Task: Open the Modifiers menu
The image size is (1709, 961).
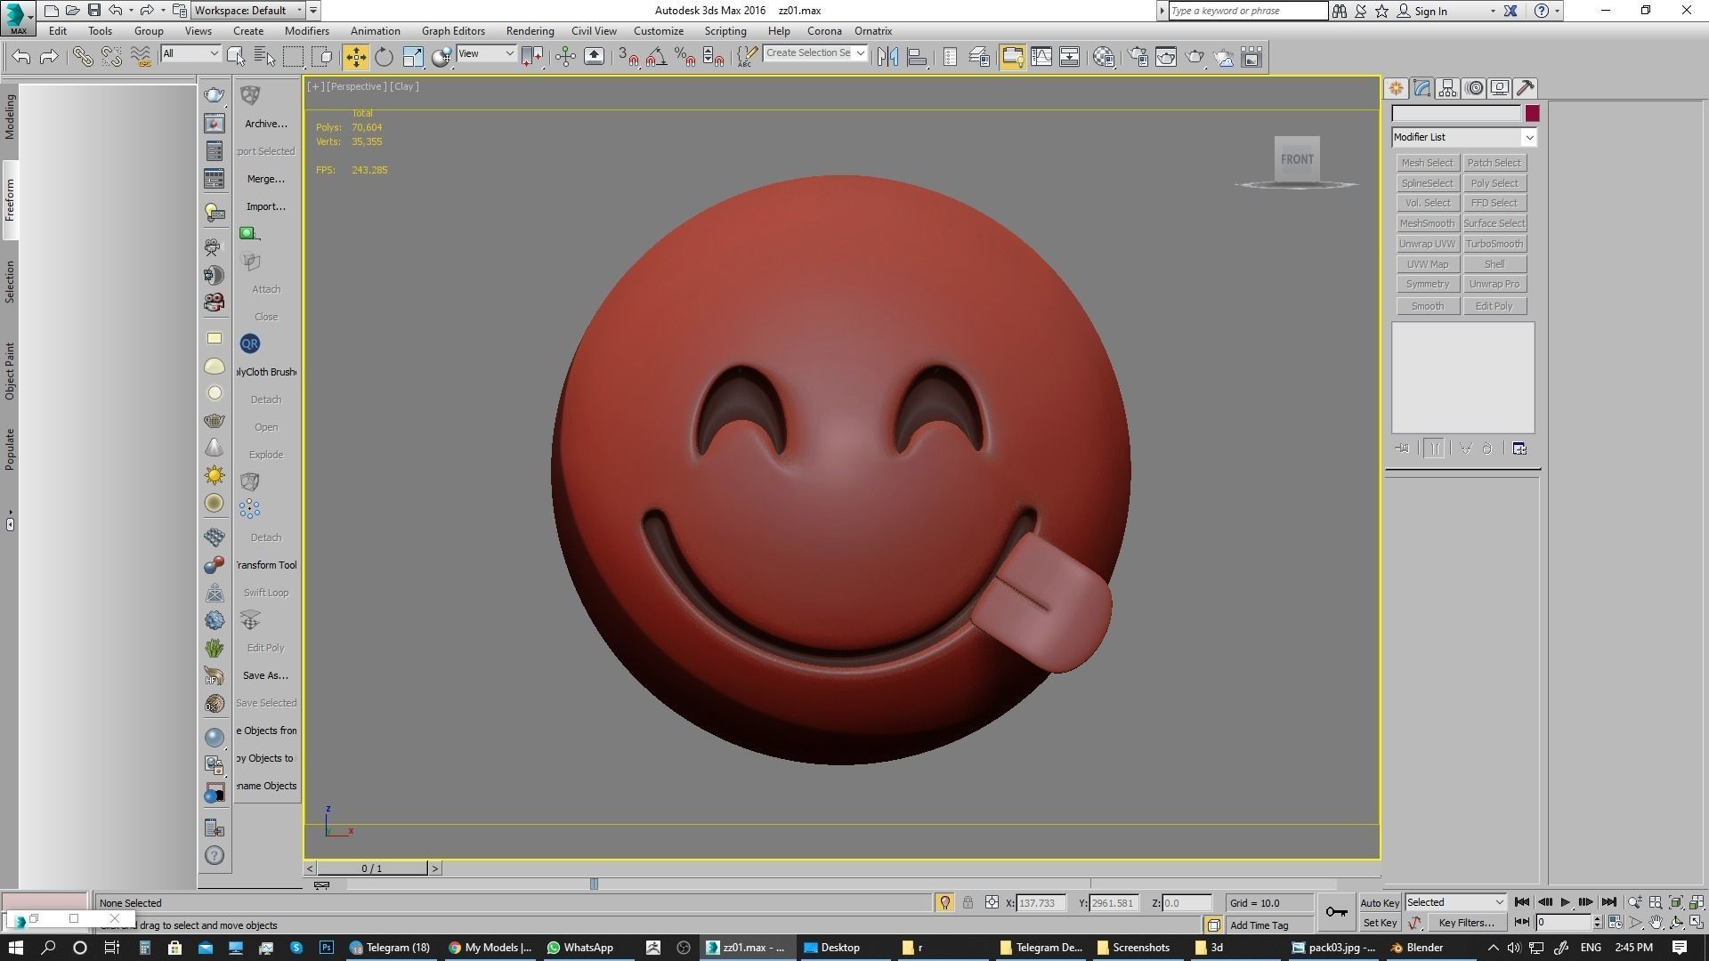Action: (306, 31)
